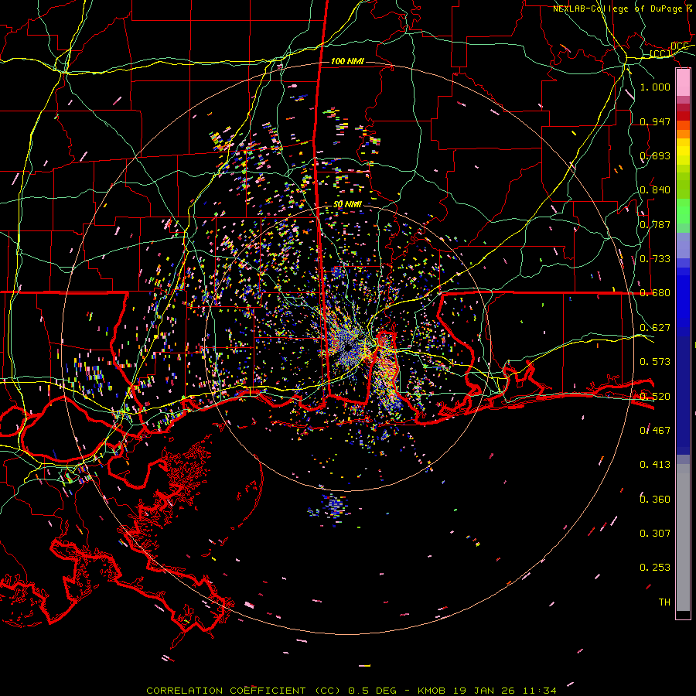Pick the olive-green color bar segment

(683, 184)
